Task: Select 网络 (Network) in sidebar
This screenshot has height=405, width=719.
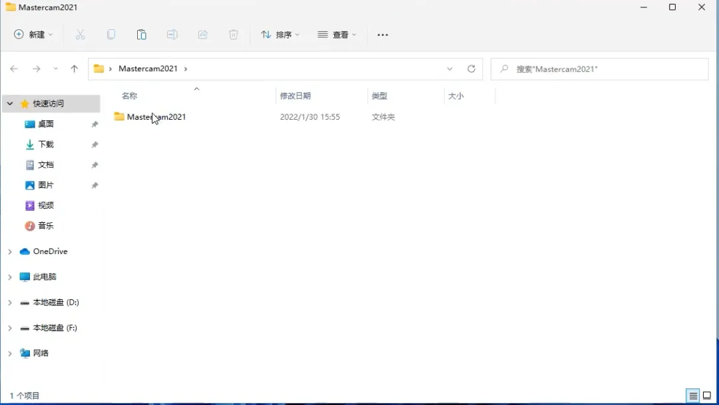Action: point(41,353)
